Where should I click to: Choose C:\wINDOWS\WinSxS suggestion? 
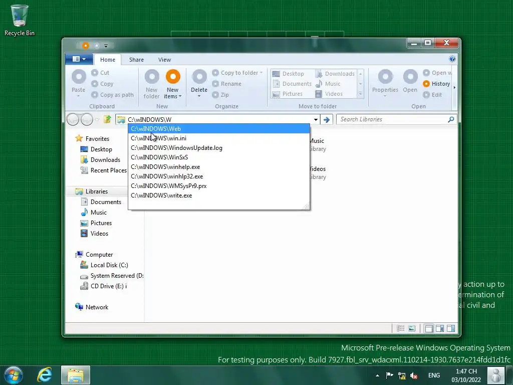pos(219,157)
